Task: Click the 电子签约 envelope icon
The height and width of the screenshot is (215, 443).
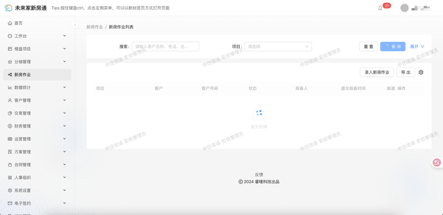Action: pyautogui.click(x=10, y=203)
